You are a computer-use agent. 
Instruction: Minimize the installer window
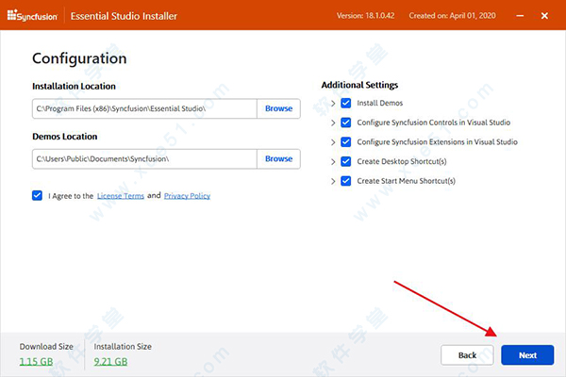(x=520, y=16)
